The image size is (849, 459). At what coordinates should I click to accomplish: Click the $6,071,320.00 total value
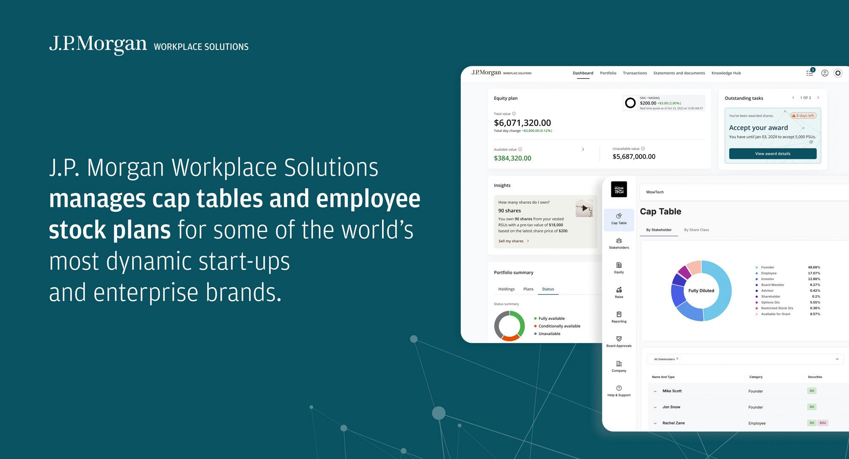click(522, 123)
